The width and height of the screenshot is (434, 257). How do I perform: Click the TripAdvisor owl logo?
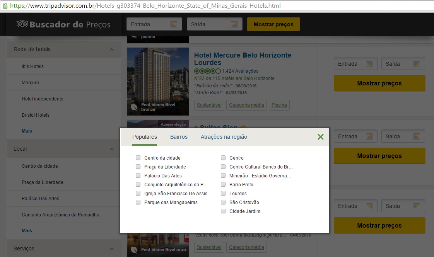pyautogui.click(x=22, y=24)
